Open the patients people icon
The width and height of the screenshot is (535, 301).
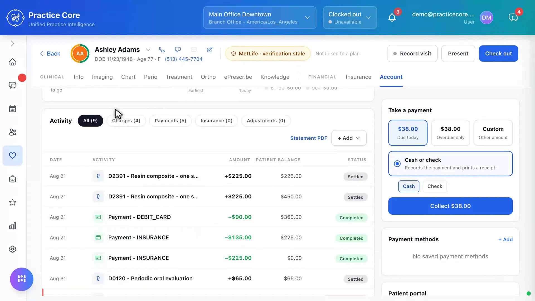pyautogui.click(x=13, y=132)
